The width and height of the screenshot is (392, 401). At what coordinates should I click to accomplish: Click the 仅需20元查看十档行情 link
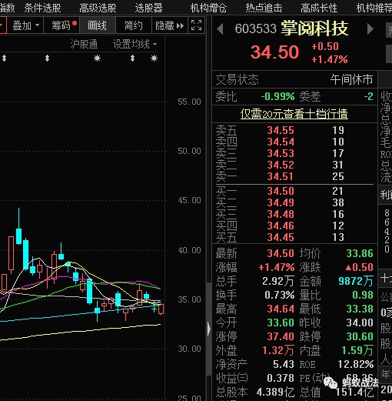point(294,114)
